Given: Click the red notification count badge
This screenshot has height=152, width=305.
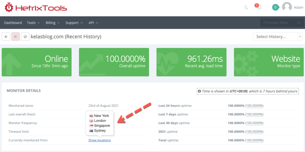Looking at the screenshot, I should 256,5.
